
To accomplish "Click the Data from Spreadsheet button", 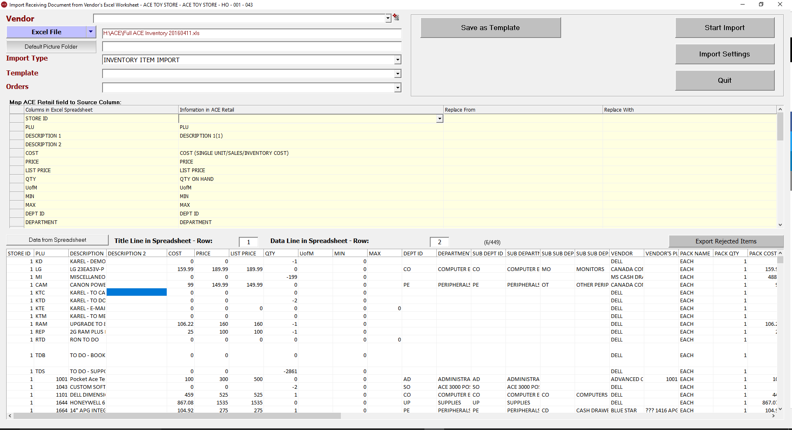I will coord(57,239).
